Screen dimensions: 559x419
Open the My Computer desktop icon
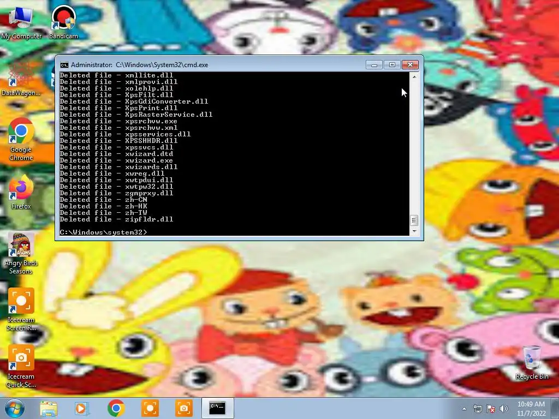pos(21,22)
